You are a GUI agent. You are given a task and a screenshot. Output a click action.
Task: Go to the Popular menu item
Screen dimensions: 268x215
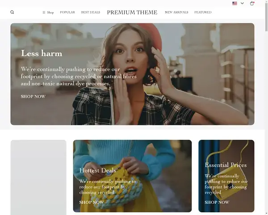(67, 12)
